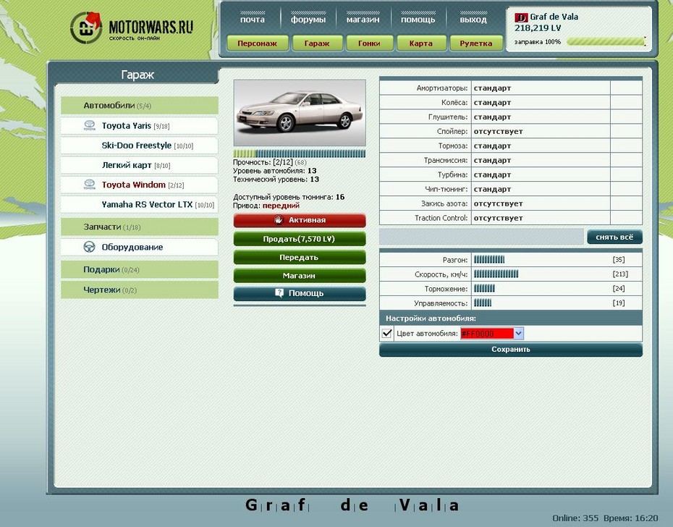Open the car color dropdown arrow
Viewport: 673px width, 527px height.
(518, 333)
